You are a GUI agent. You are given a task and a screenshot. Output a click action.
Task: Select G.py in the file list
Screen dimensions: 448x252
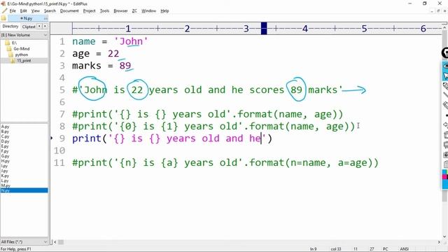coord(5,156)
